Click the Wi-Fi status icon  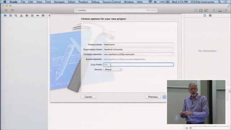pyautogui.click(x=150, y=2)
